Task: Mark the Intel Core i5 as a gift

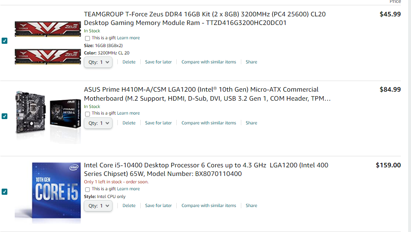Action: [x=88, y=189]
